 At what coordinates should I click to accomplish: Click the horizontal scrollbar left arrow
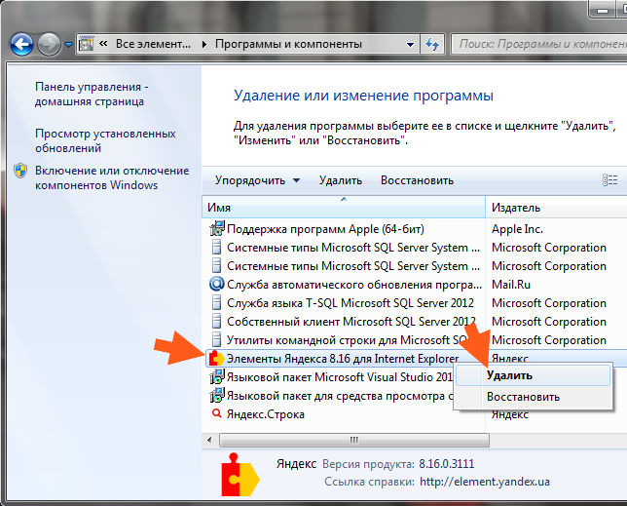pos(209,441)
